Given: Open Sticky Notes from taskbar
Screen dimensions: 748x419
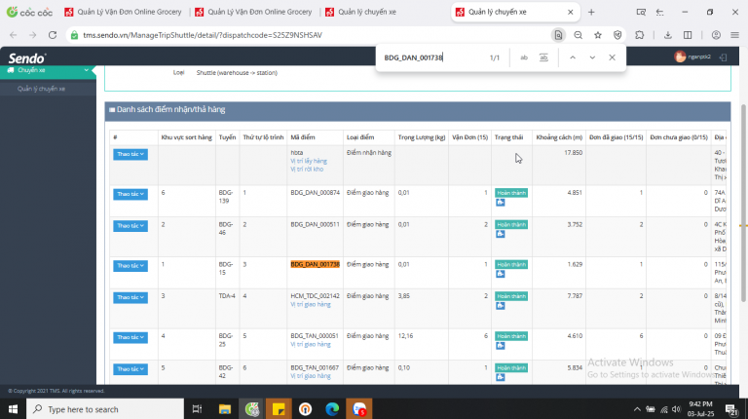Looking at the screenshot, I should coord(279,409).
